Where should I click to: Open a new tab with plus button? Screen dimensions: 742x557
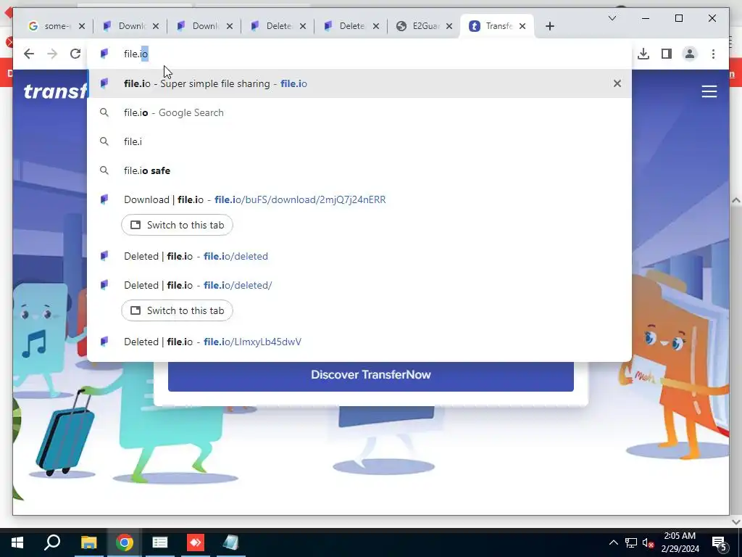click(x=549, y=26)
